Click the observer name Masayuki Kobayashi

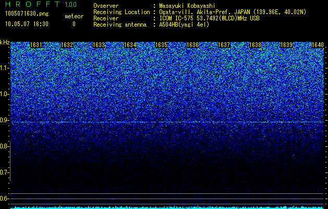click(187, 6)
